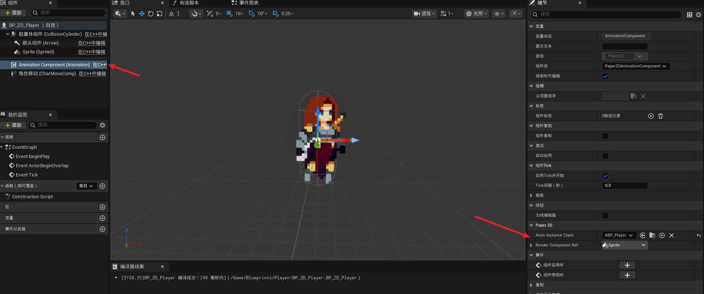
Task: Delete all component tag elements with trash icon
Action: 661,116
